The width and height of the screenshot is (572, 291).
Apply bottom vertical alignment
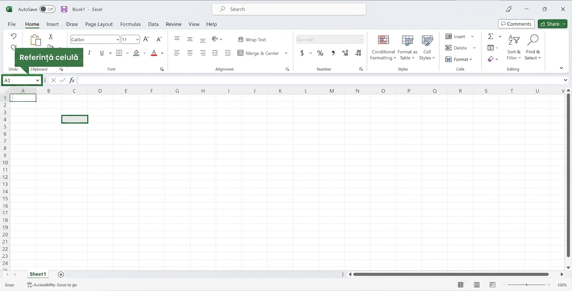202,40
